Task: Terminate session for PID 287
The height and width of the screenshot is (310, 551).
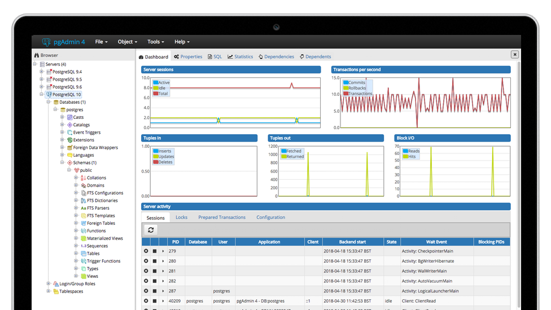Action: point(155,291)
